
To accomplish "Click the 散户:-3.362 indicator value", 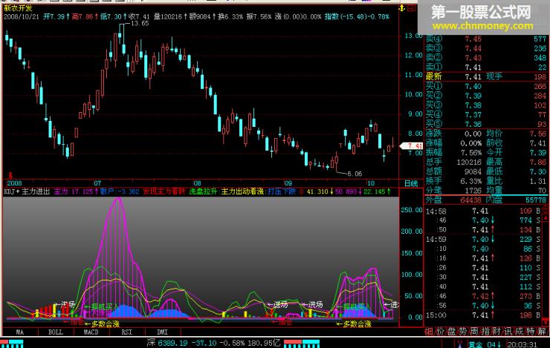I will coord(120,191).
